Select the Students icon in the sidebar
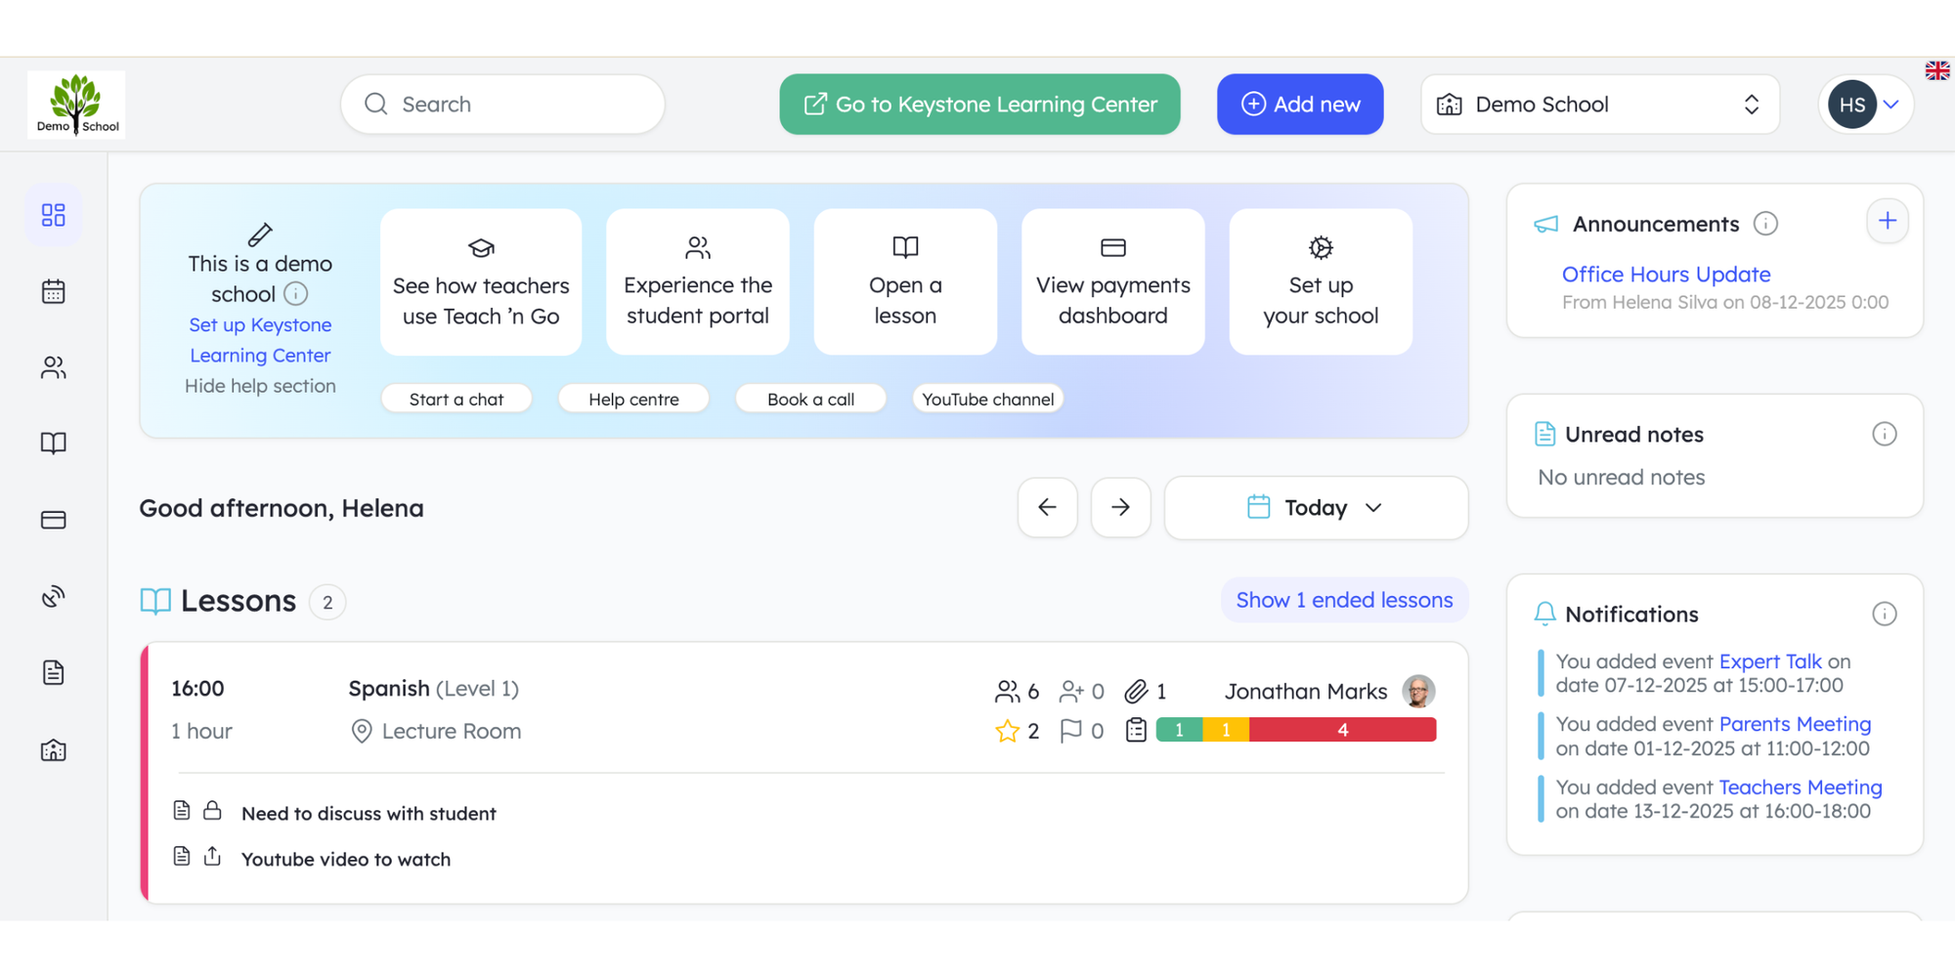Screen dimensions: 1955x977 click(x=53, y=367)
